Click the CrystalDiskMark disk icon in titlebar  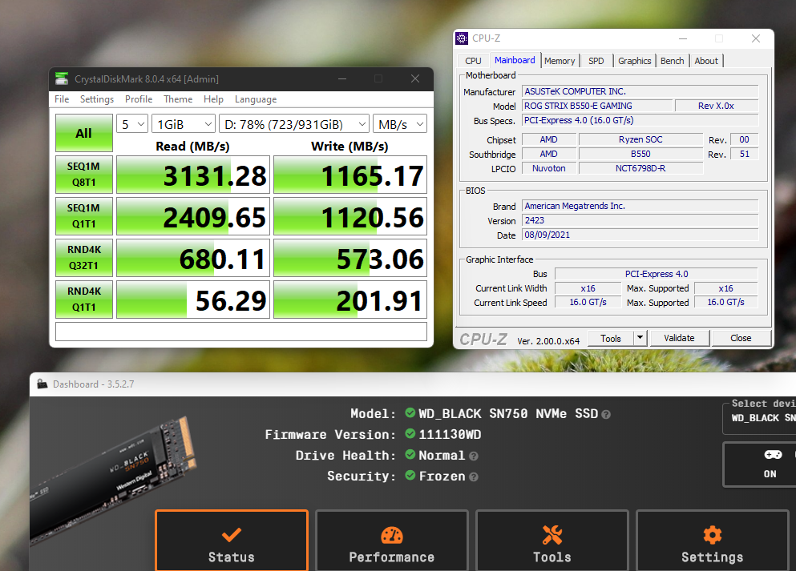[x=61, y=78]
